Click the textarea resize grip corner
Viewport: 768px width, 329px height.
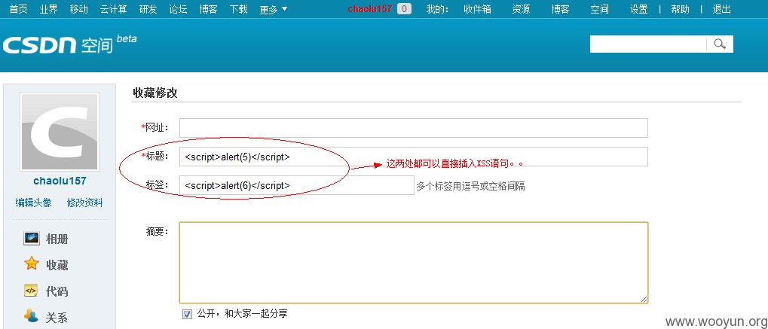[x=644, y=299]
